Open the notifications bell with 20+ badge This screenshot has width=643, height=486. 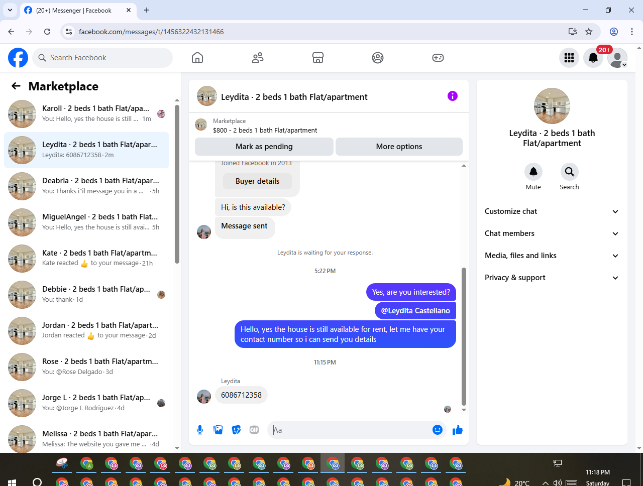pyautogui.click(x=593, y=58)
